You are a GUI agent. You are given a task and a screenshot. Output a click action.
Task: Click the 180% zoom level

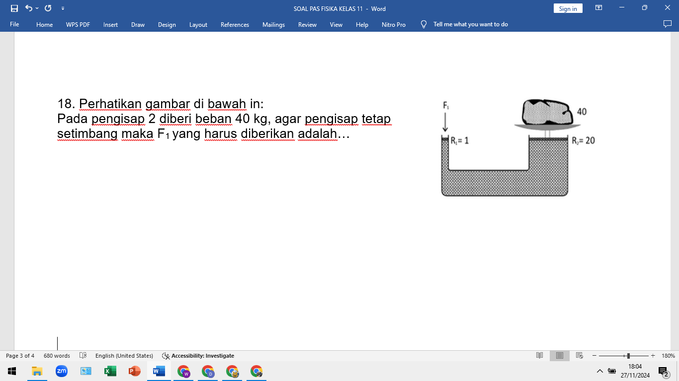[668, 356]
